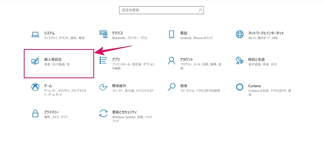Click the text Bluetooth、プリンター、マウス

(130, 38)
